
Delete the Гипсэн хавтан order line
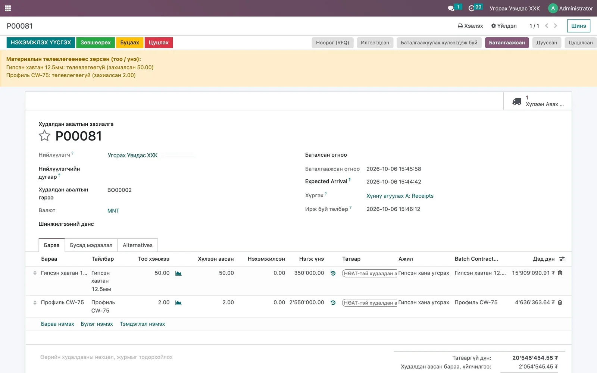click(x=560, y=273)
